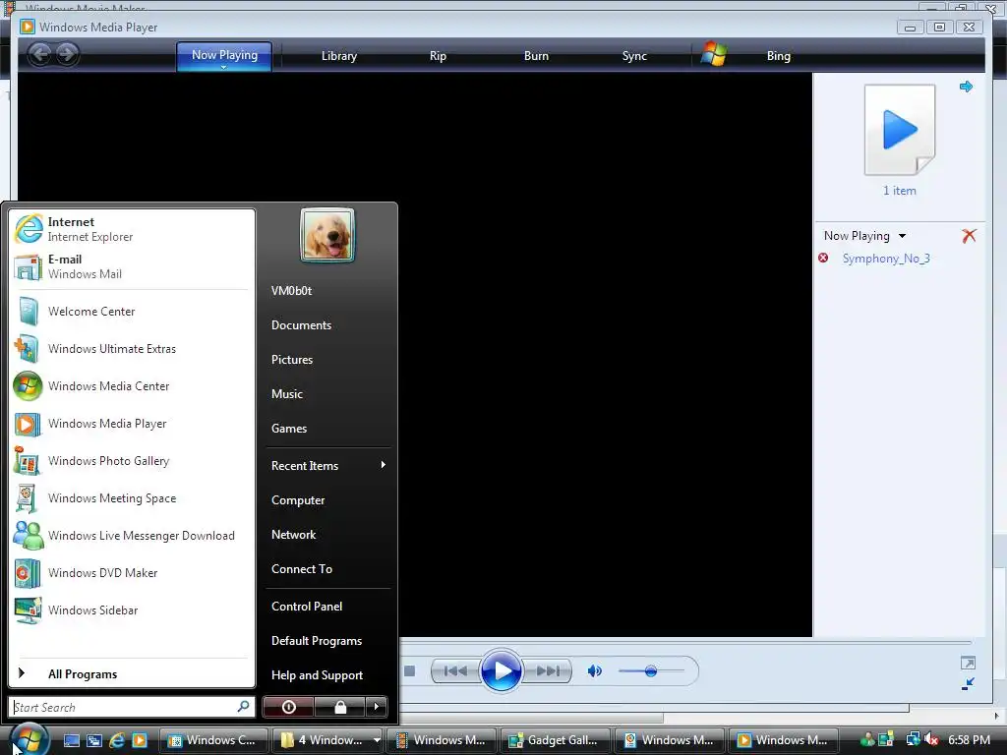The width and height of the screenshot is (1007, 755).
Task: Open the Bing tab
Action: coord(779,56)
